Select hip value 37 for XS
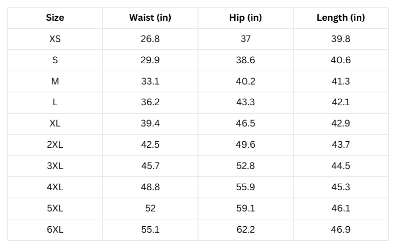Screen dimensions: 396x247 click(246, 39)
